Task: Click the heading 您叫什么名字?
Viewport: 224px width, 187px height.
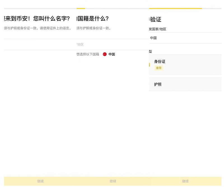Action: (x=52, y=18)
